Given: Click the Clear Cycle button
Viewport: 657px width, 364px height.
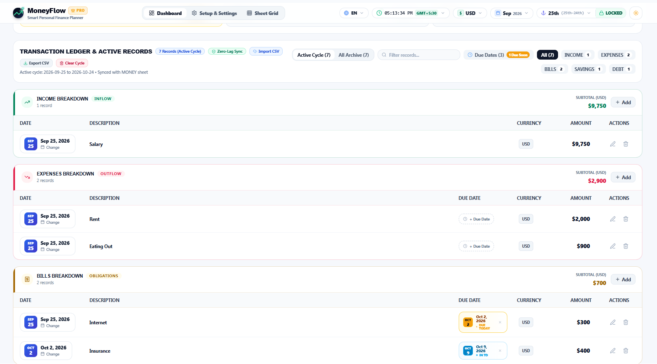Looking at the screenshot, I should tap(72, 63).
